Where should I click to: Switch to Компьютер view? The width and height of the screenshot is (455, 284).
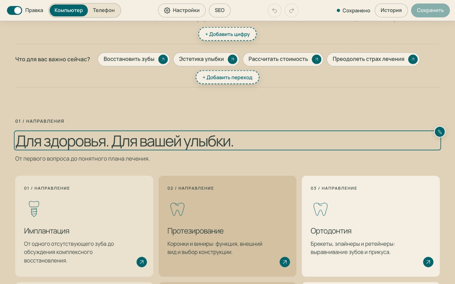click(69, 10)
